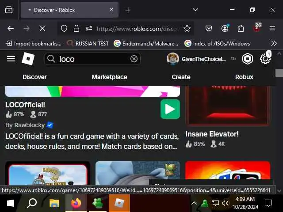Viewport: 283px width, 212px height.
Task: Open Import bookmarks bookmark
Action: tap(34, 43)
